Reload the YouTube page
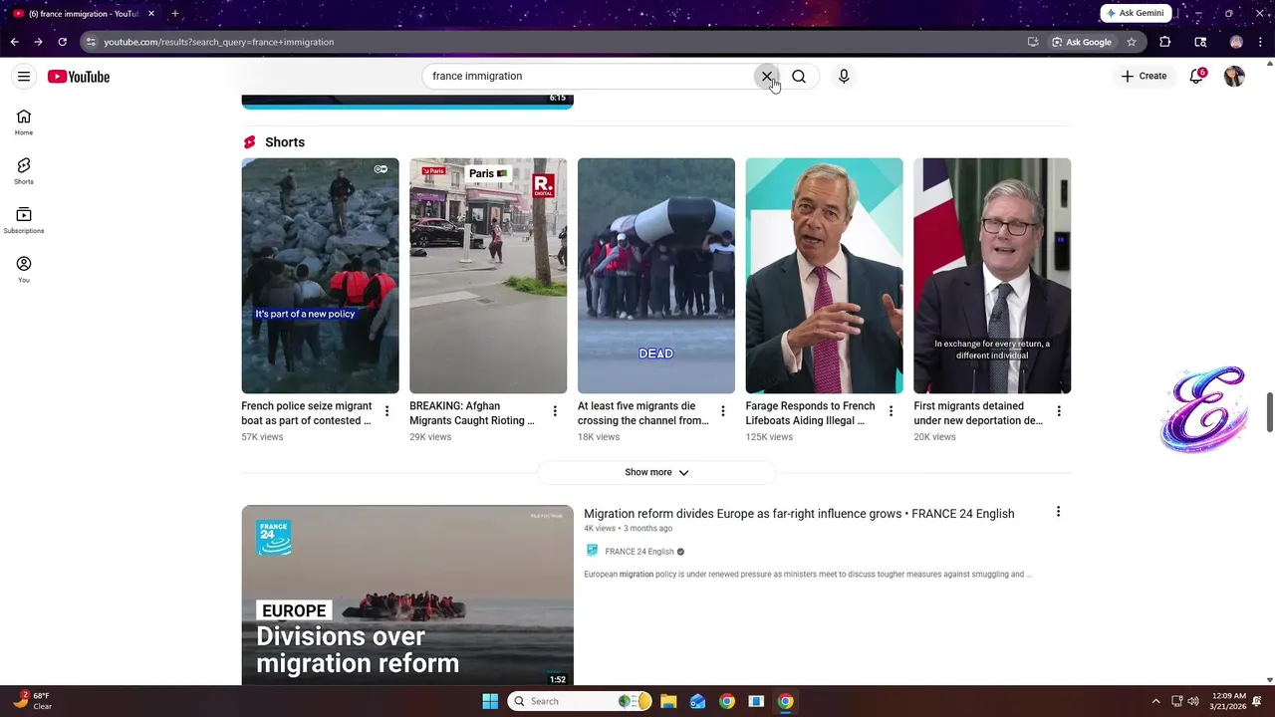This screenshot has width=1275, height=717. pos(62,42)
